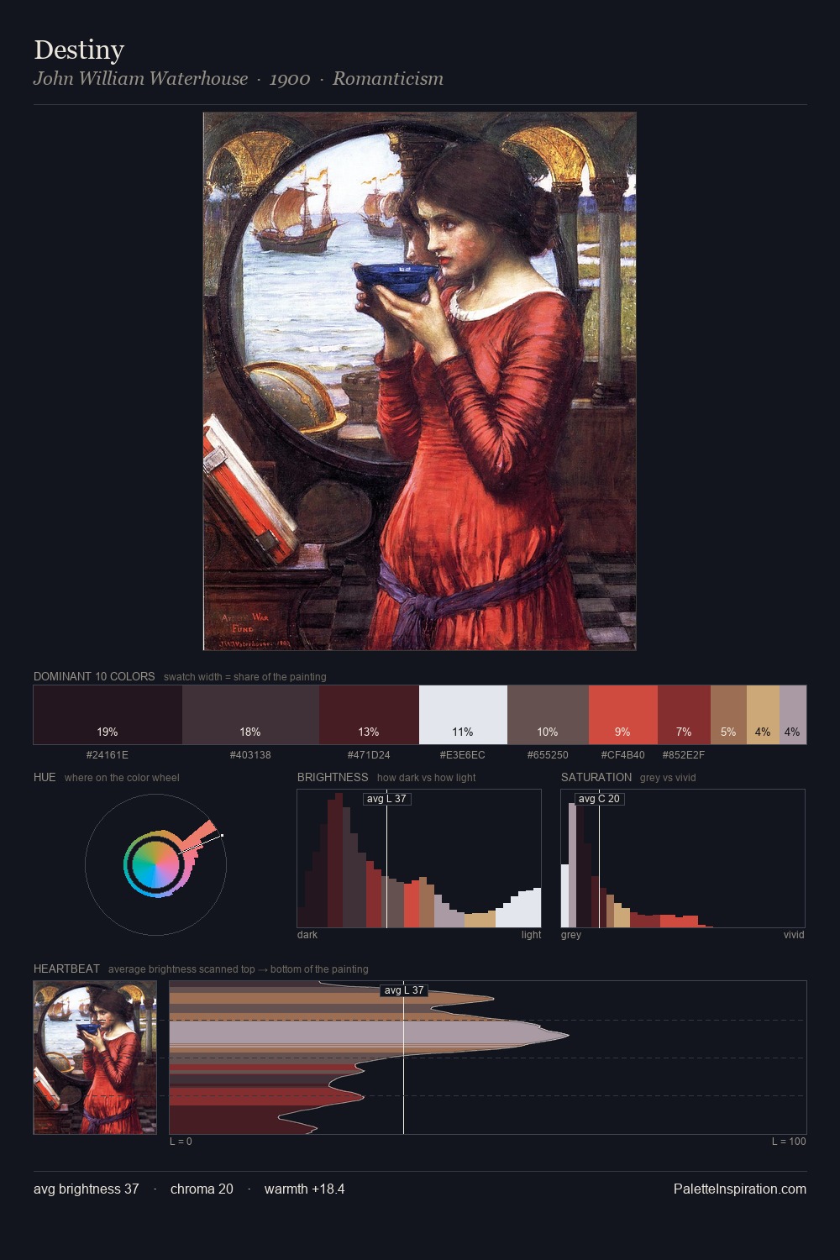Open the large Destiny painting image
This screenshot has width=840, height=1260.
pyautogui.click(x=419, y=381)
